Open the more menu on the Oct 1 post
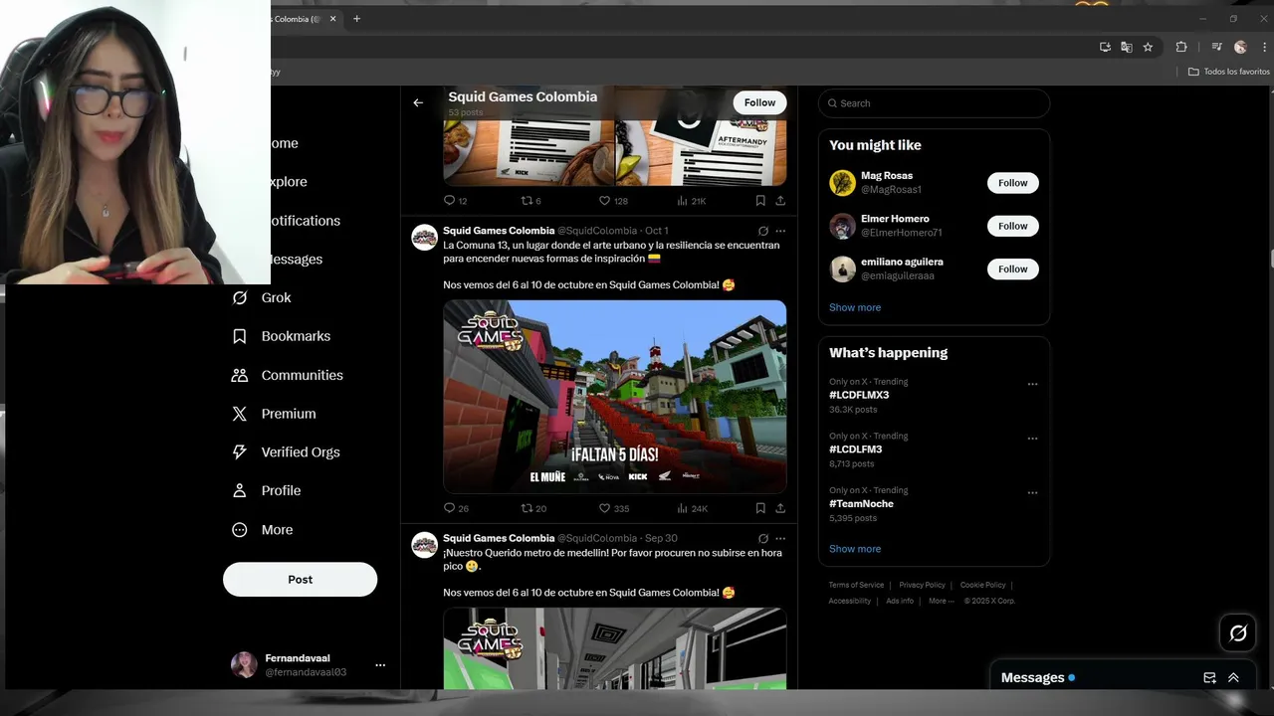 (780, 231)
